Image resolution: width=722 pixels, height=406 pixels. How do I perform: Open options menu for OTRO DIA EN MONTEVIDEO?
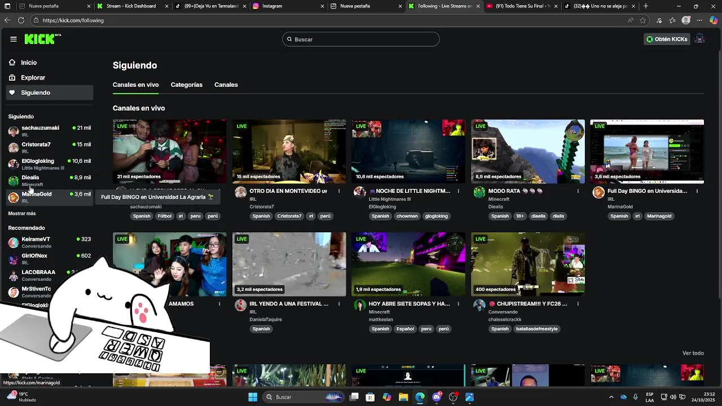coord(339,191)
